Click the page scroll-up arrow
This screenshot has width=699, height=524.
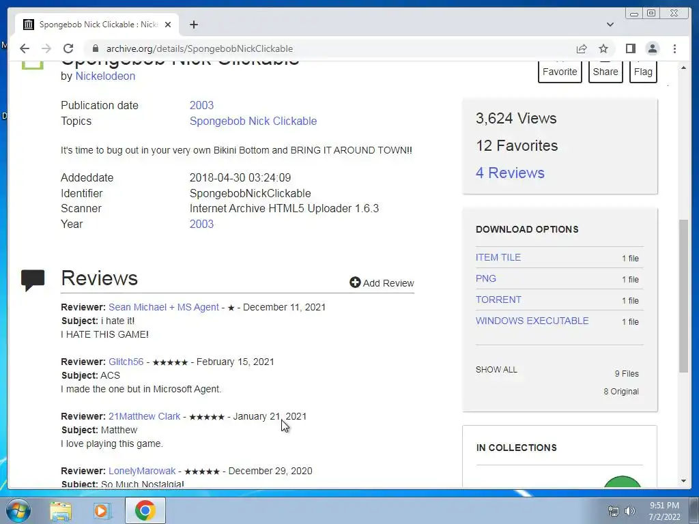(x=683, y=68)
